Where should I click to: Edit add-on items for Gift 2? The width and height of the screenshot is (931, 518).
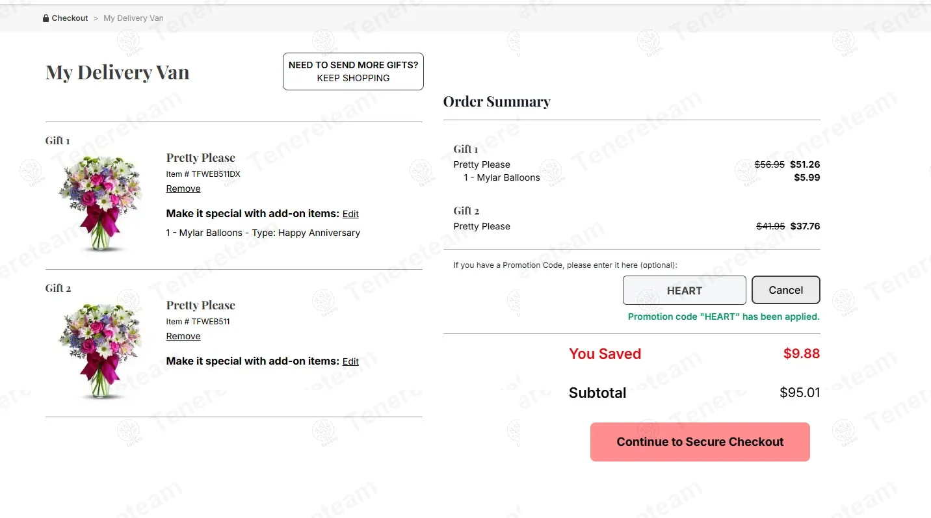pyautogui.click(x=350, y=361)
